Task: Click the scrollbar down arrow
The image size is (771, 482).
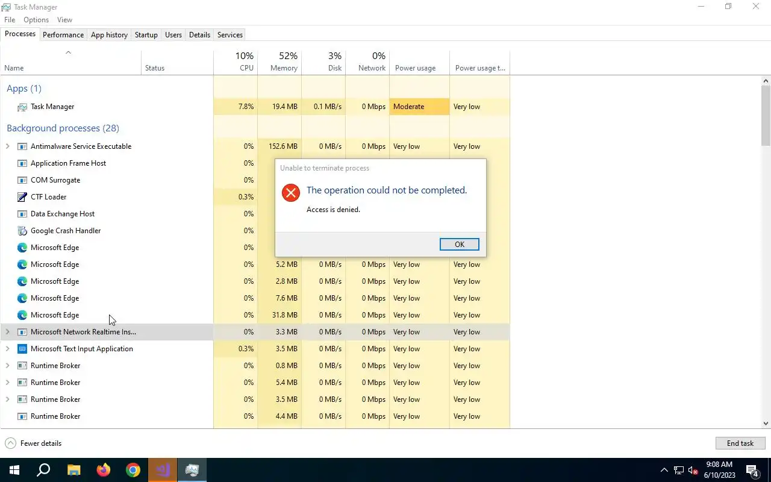Action: click(766, 424)
